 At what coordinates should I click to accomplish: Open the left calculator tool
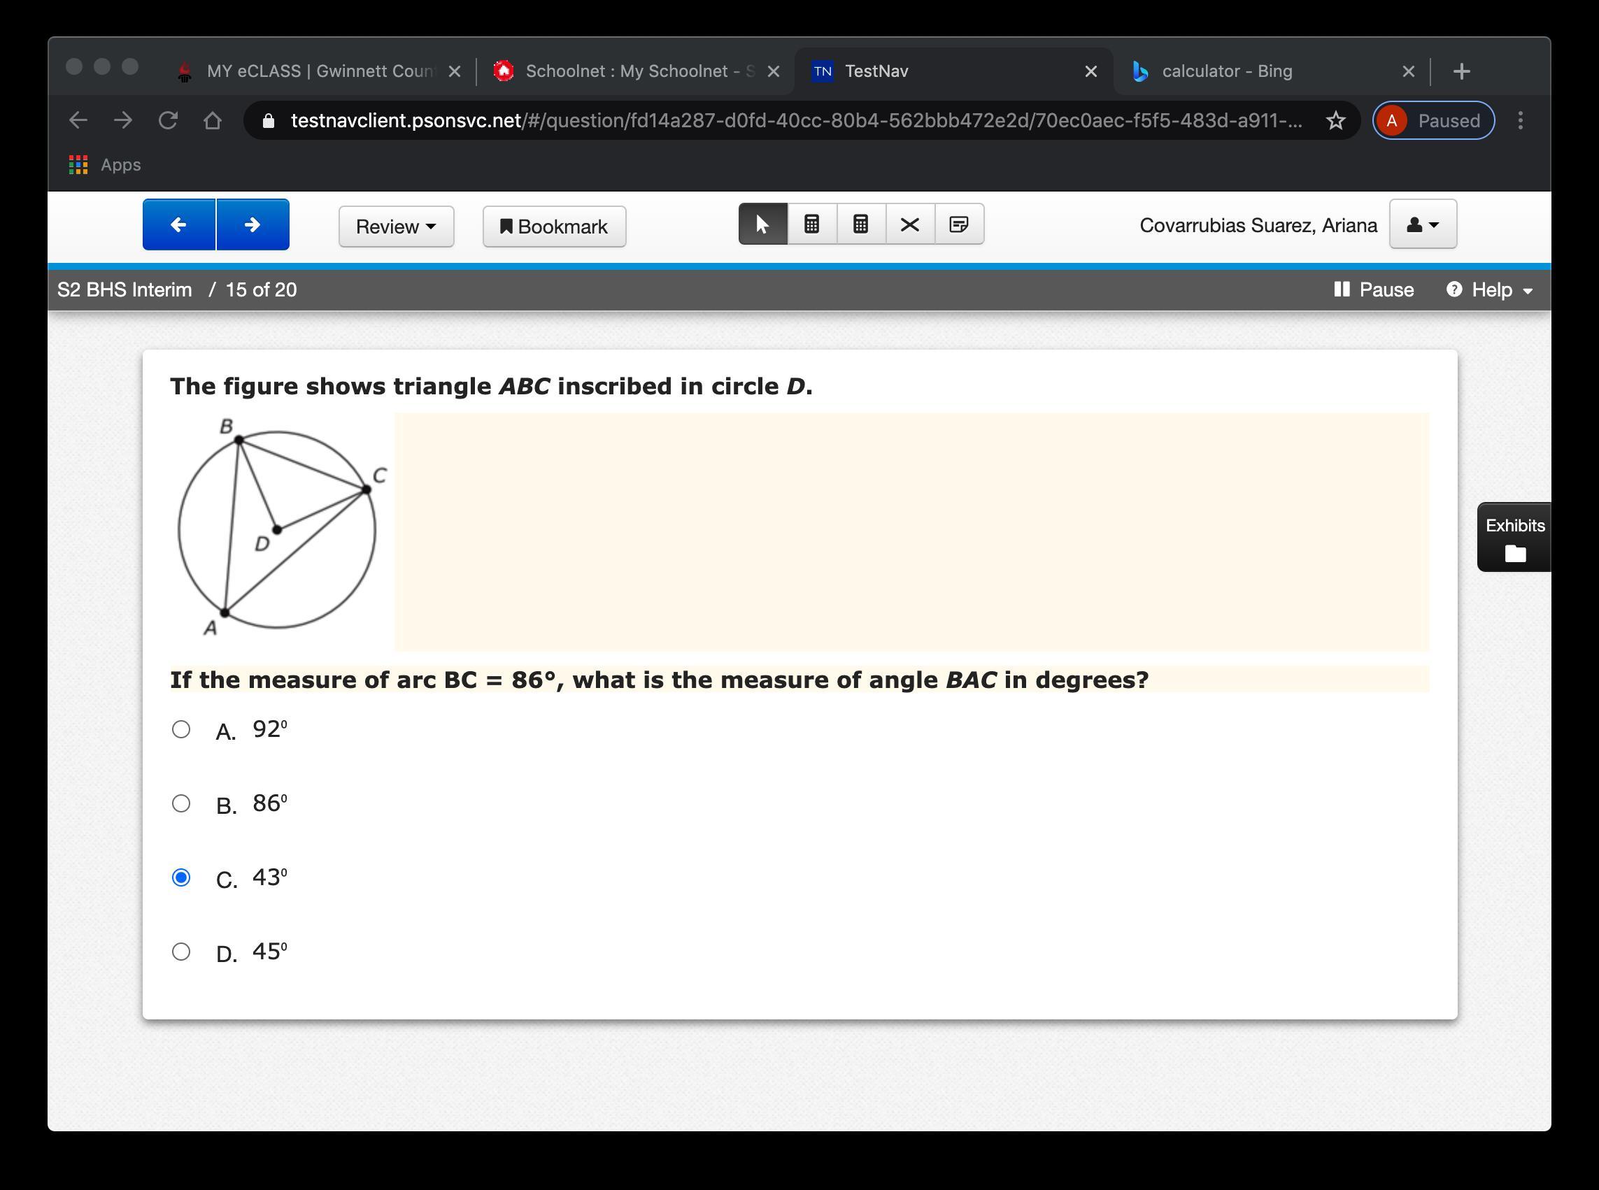click(811, 224)
